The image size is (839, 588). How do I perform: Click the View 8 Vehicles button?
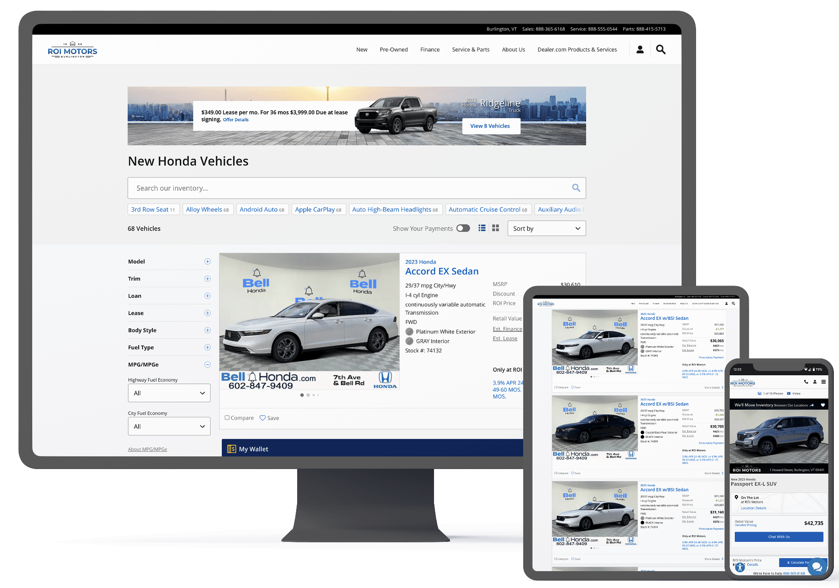[491, 126]
